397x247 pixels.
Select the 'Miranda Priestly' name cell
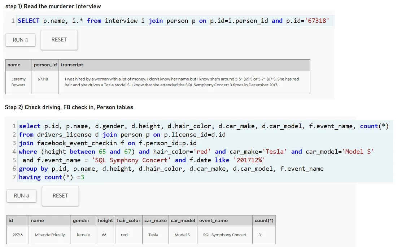[x=50, y=235]
